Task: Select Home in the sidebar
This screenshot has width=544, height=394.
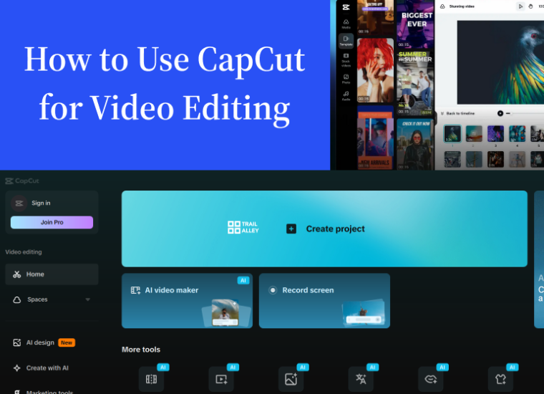Action: 52,274
